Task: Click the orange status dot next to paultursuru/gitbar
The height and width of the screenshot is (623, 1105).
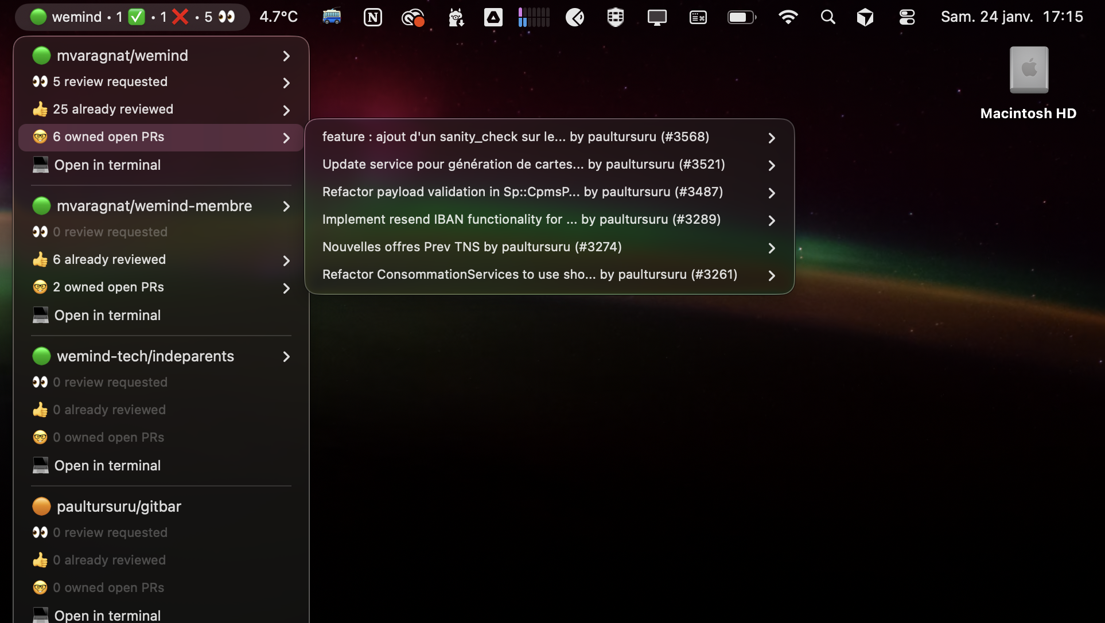Action: pyautogui.click(x=41, y=506)
